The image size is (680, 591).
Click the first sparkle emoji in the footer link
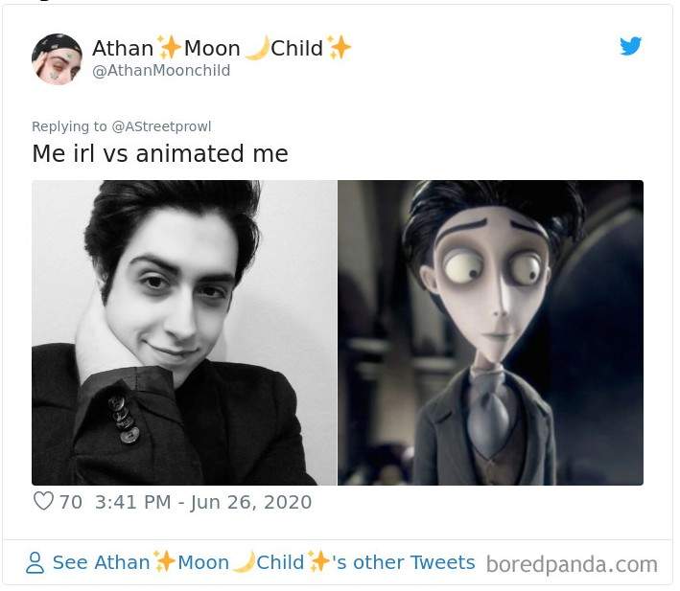164,561
